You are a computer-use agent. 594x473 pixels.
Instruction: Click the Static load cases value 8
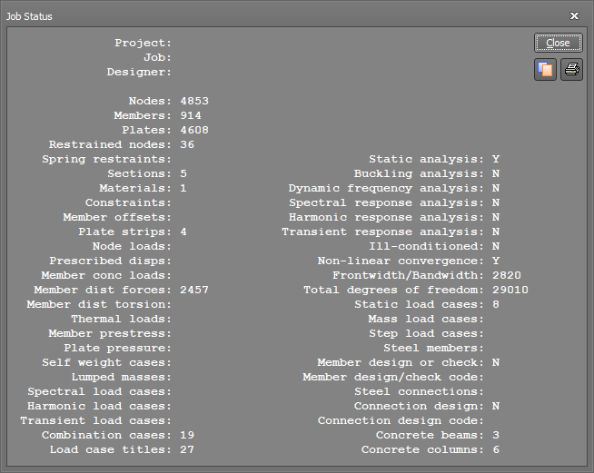click(496, 304)
